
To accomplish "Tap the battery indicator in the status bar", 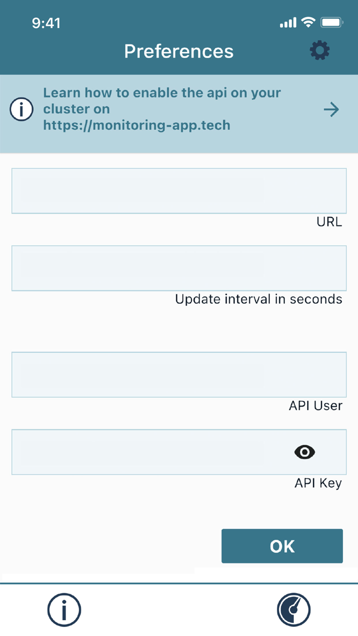I will (x=332, y=22).
